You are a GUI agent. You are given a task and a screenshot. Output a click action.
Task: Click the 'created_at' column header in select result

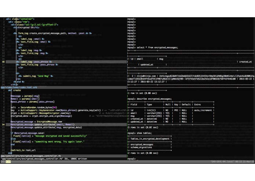(x=245, y=62)
